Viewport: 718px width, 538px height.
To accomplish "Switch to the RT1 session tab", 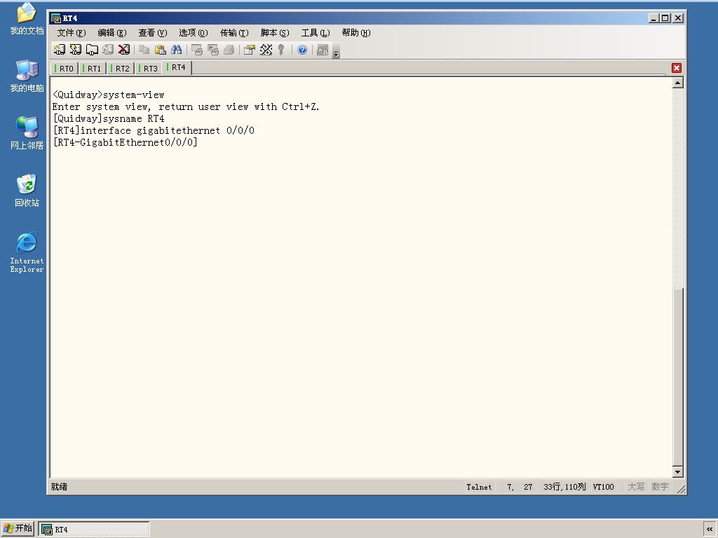I will tap(92, 69).
